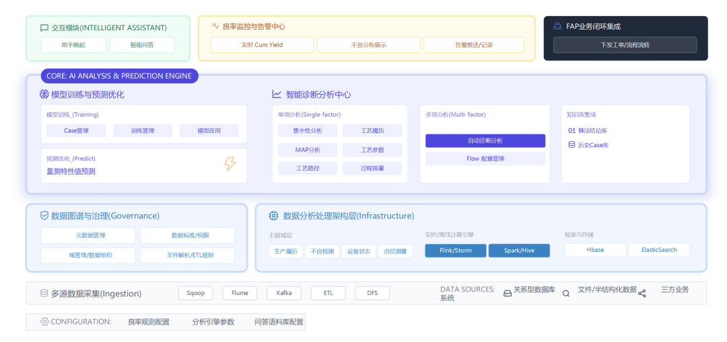Click 量测特性值预测 text
Image resolution: width=727 pixels, height=342 pixels.
[71, 171]
